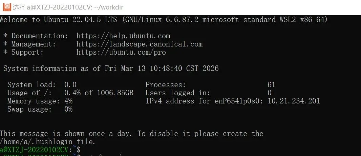Click the Swap usage 0% value
Image resolution: width=361 pixels, height=156 pixels.
68,109
